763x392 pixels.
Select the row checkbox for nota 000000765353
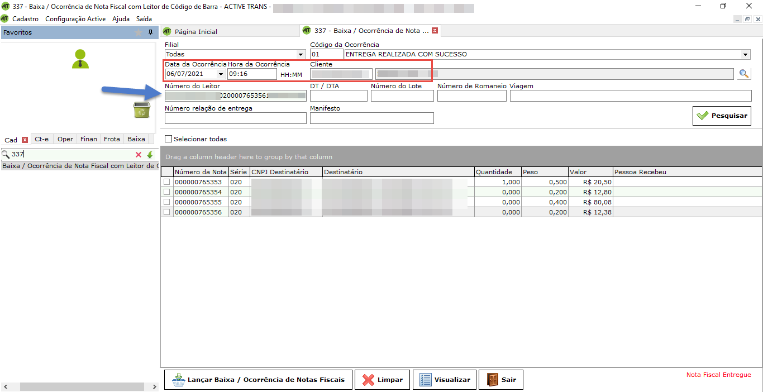(166, 182)
